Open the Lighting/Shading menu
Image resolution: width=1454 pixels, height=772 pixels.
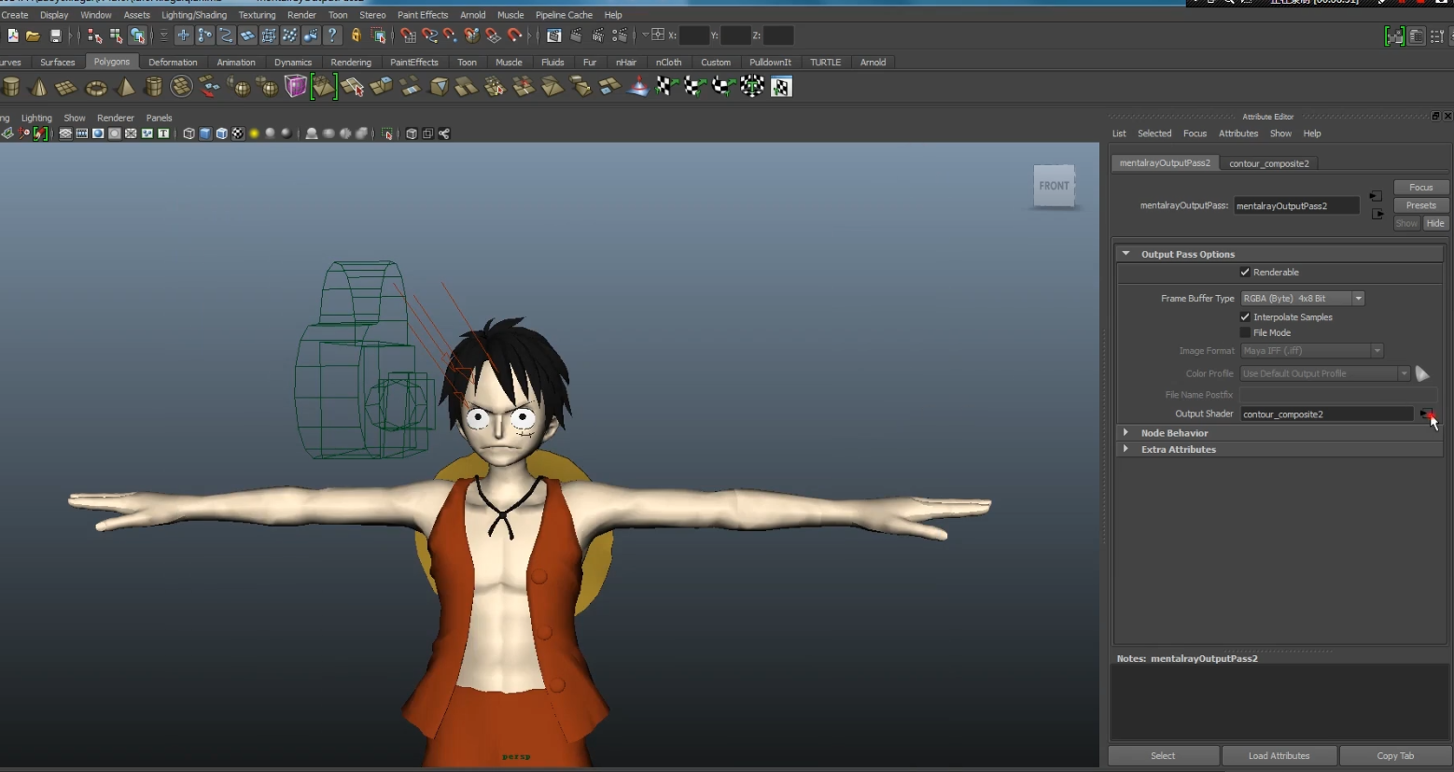point(194,15)
